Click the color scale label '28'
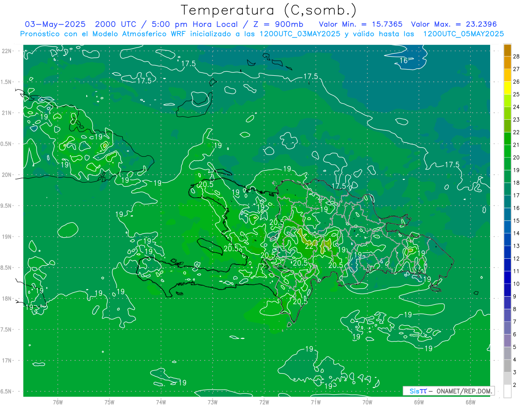This screenshot has height=408, width=528. (517, 56)
